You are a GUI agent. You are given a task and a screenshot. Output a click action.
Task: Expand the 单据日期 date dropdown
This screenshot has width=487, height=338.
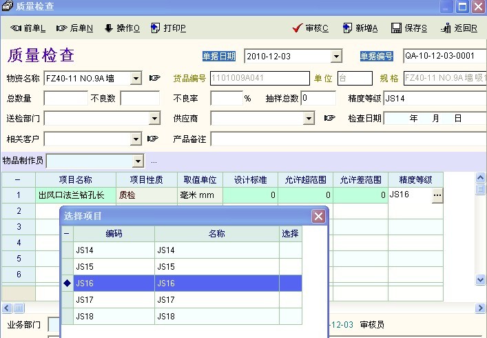pyautogui.click(x=336, y=57)
